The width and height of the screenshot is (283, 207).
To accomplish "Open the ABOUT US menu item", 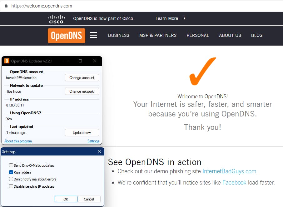I will pyautogui.click(x=230, y=35).
